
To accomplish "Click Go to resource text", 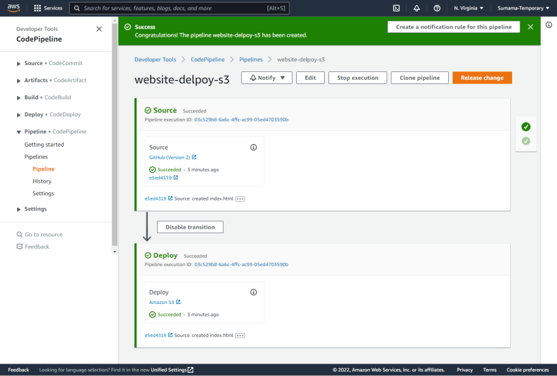I will (x=44, y=234).
